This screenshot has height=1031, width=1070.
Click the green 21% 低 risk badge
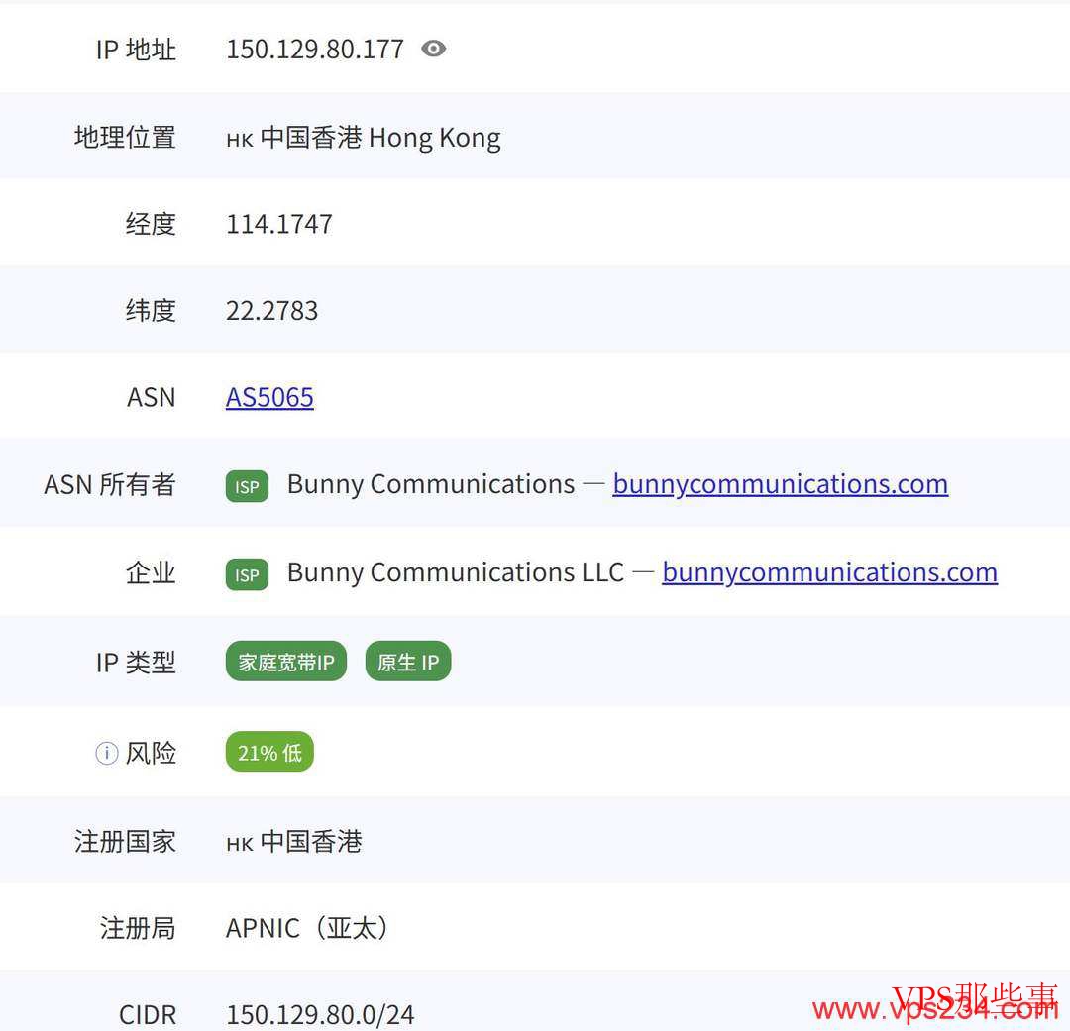tap(268, 753)
